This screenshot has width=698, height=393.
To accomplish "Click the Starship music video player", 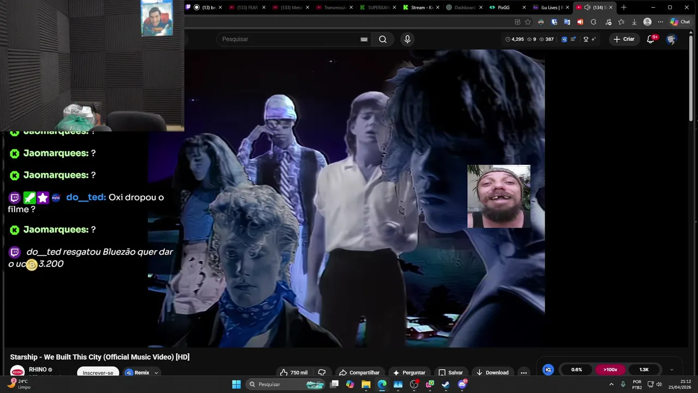I will [x=346, y=198].
